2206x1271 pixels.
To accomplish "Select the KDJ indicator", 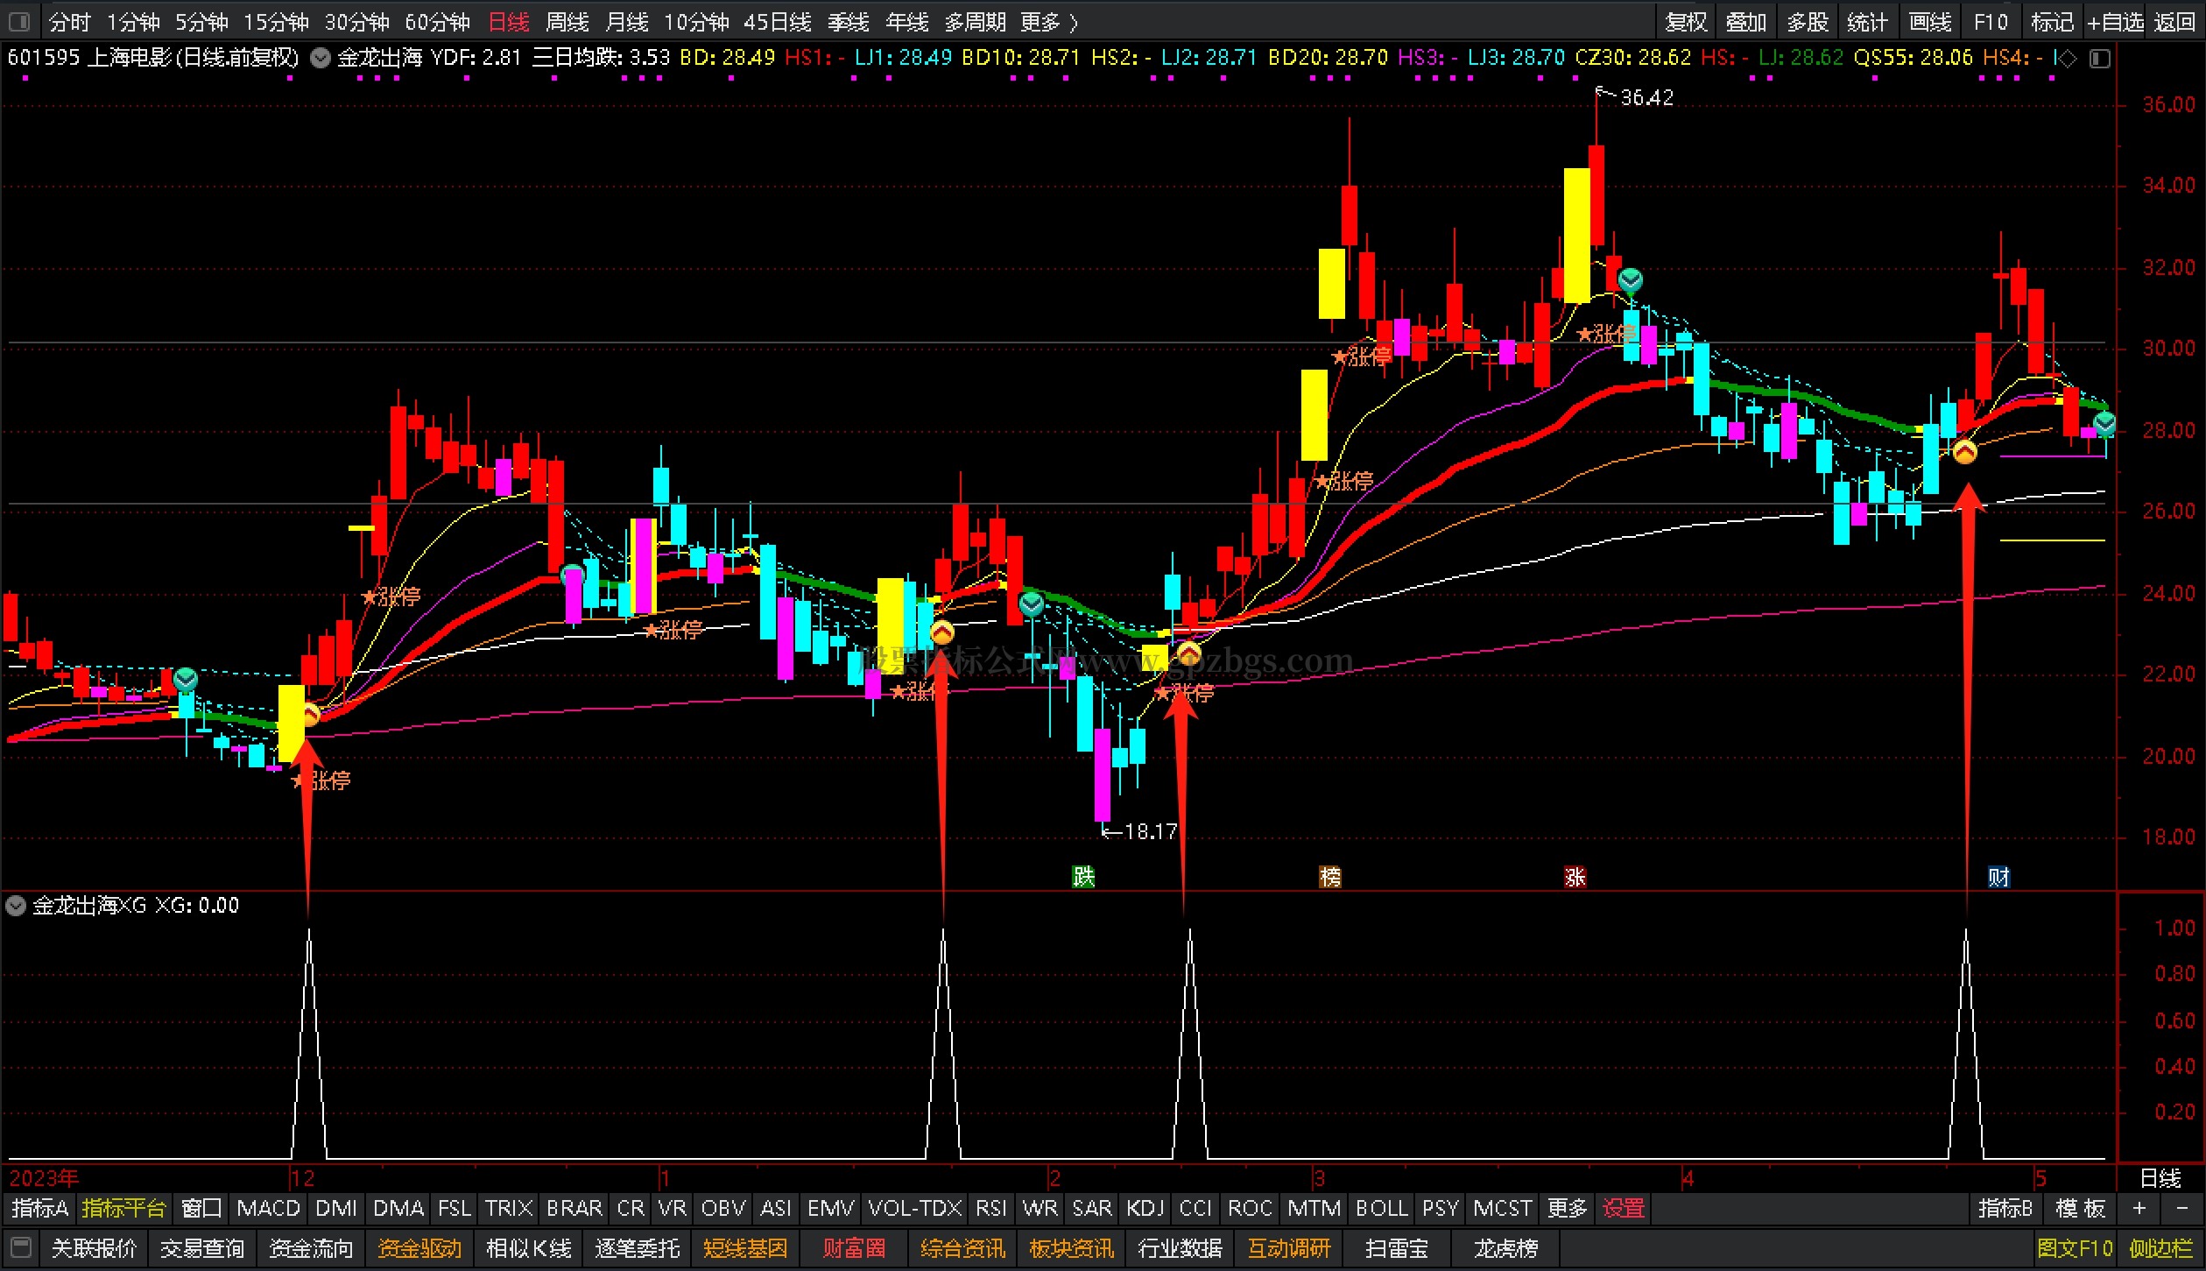I will coord(1145,1209).
